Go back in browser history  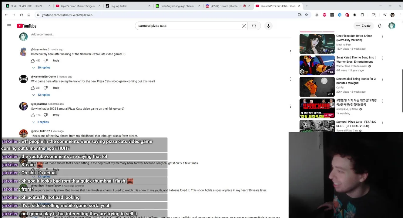(x=6, y=15)
